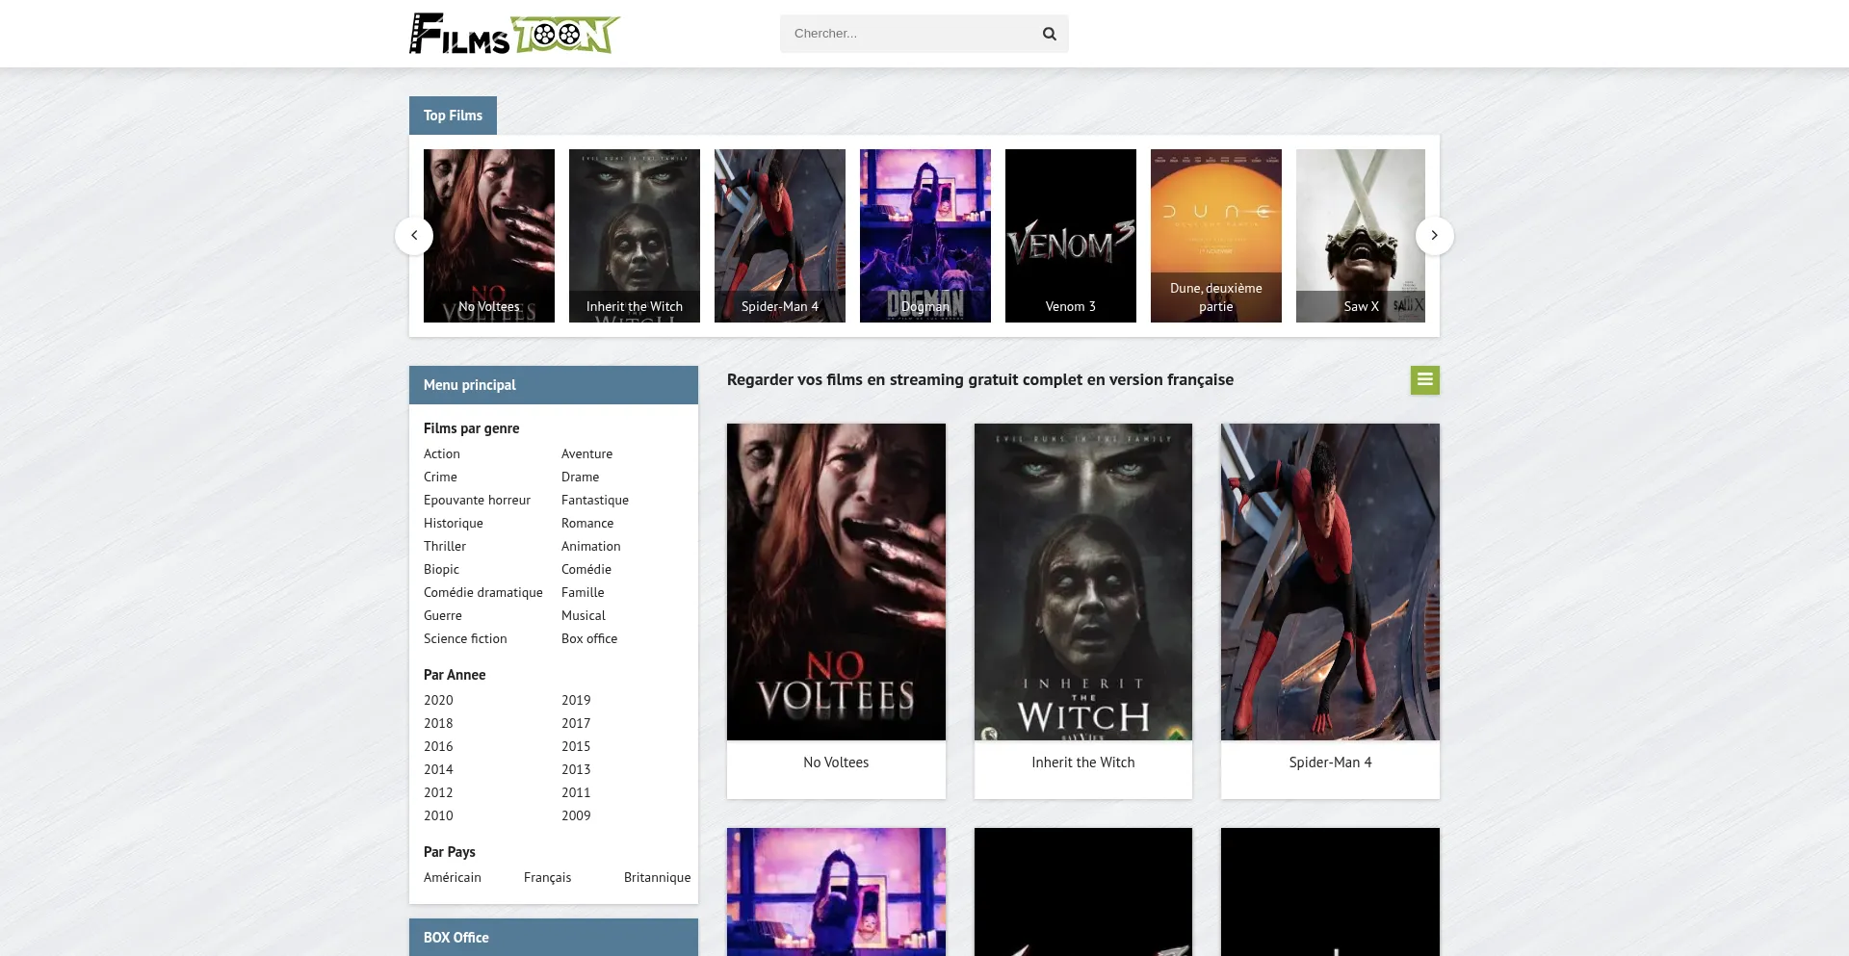Click Spider-Man 4 title below poster
1849x956 pixels.
click(1330, 762)
